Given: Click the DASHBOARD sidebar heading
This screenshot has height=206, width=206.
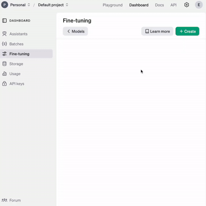Looking at the screenshot, I should pos(20,21).
